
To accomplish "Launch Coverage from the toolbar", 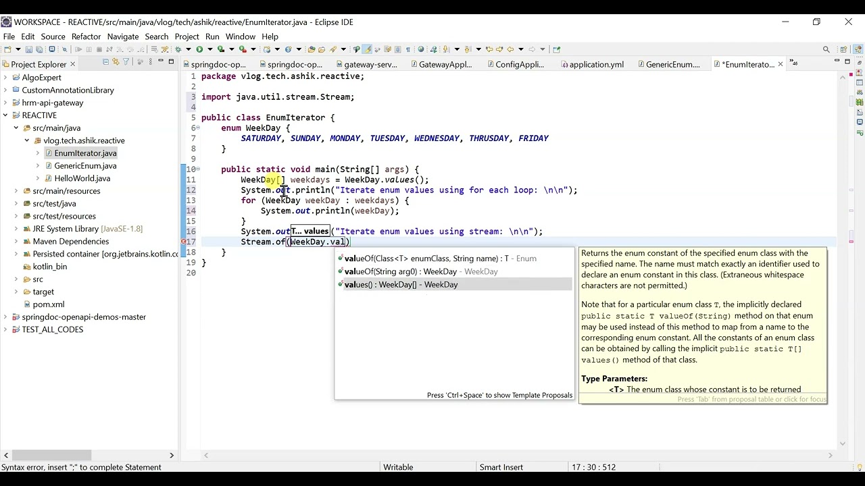I will click(x=221, y=49).
